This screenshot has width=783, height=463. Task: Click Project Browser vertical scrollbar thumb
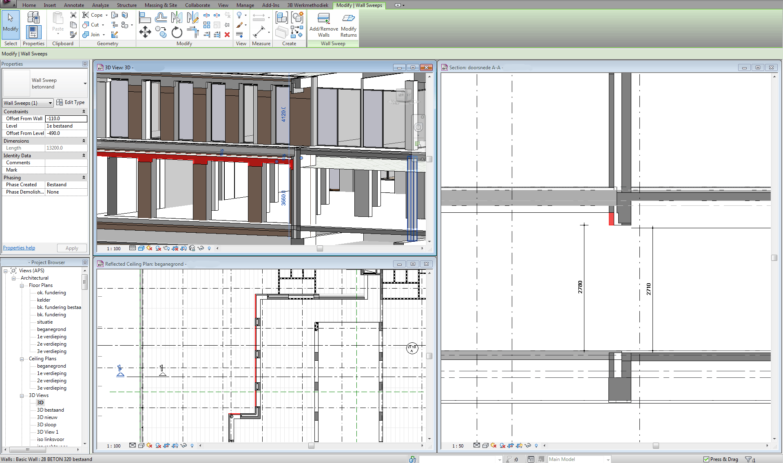(x=85, y=282)
